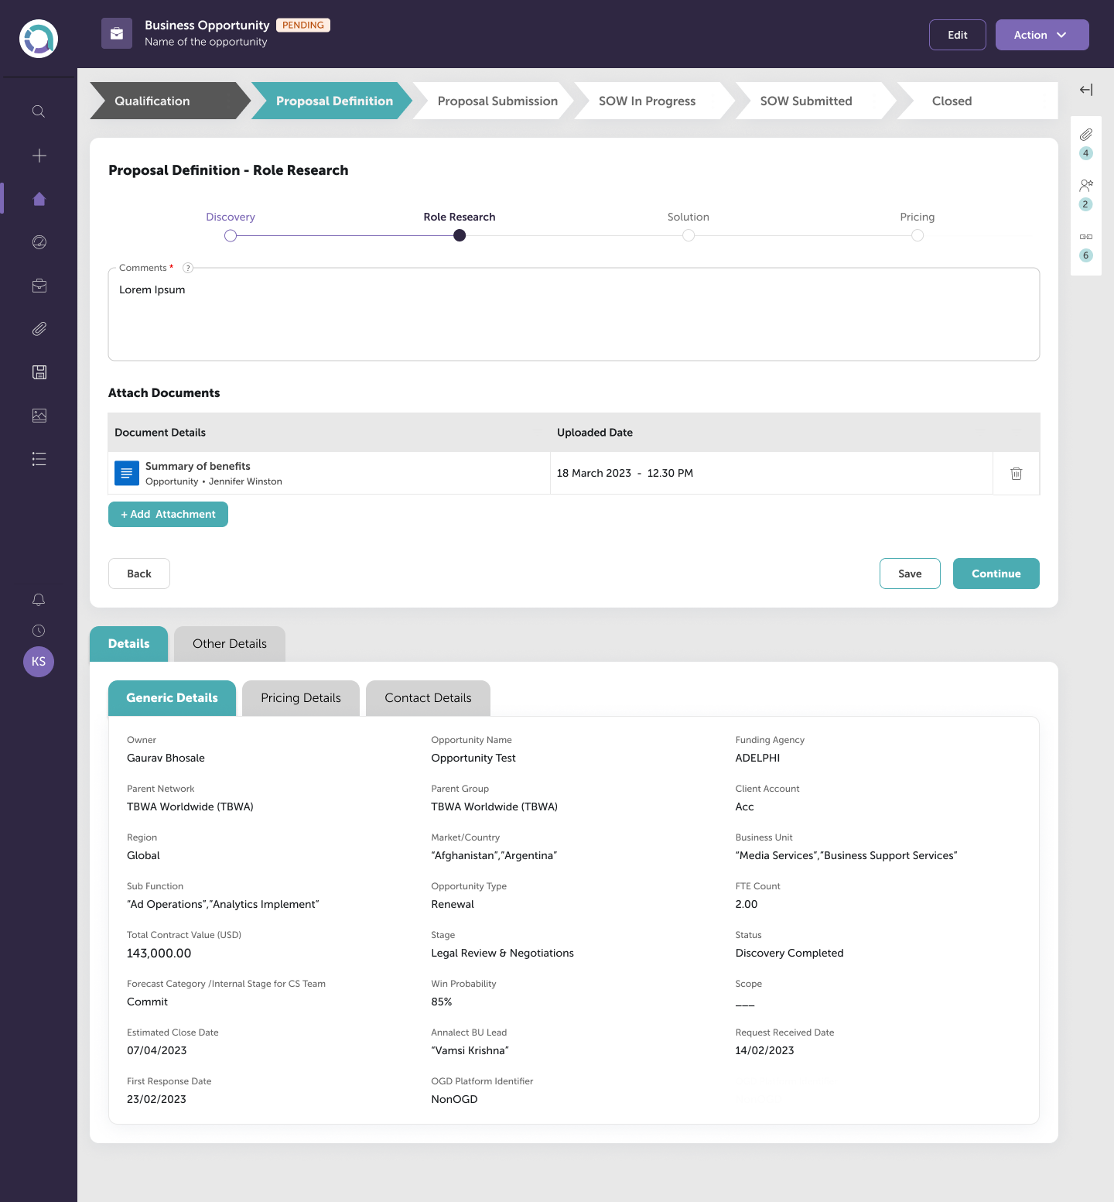Select the Discovery step circle
Image resolution: width=1114 pixels, height=1202 pixels.
tap(231, 236)
